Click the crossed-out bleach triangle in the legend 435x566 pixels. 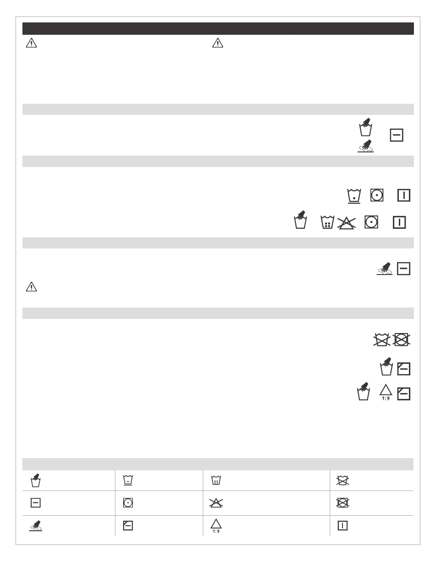[x=216, y=502]
